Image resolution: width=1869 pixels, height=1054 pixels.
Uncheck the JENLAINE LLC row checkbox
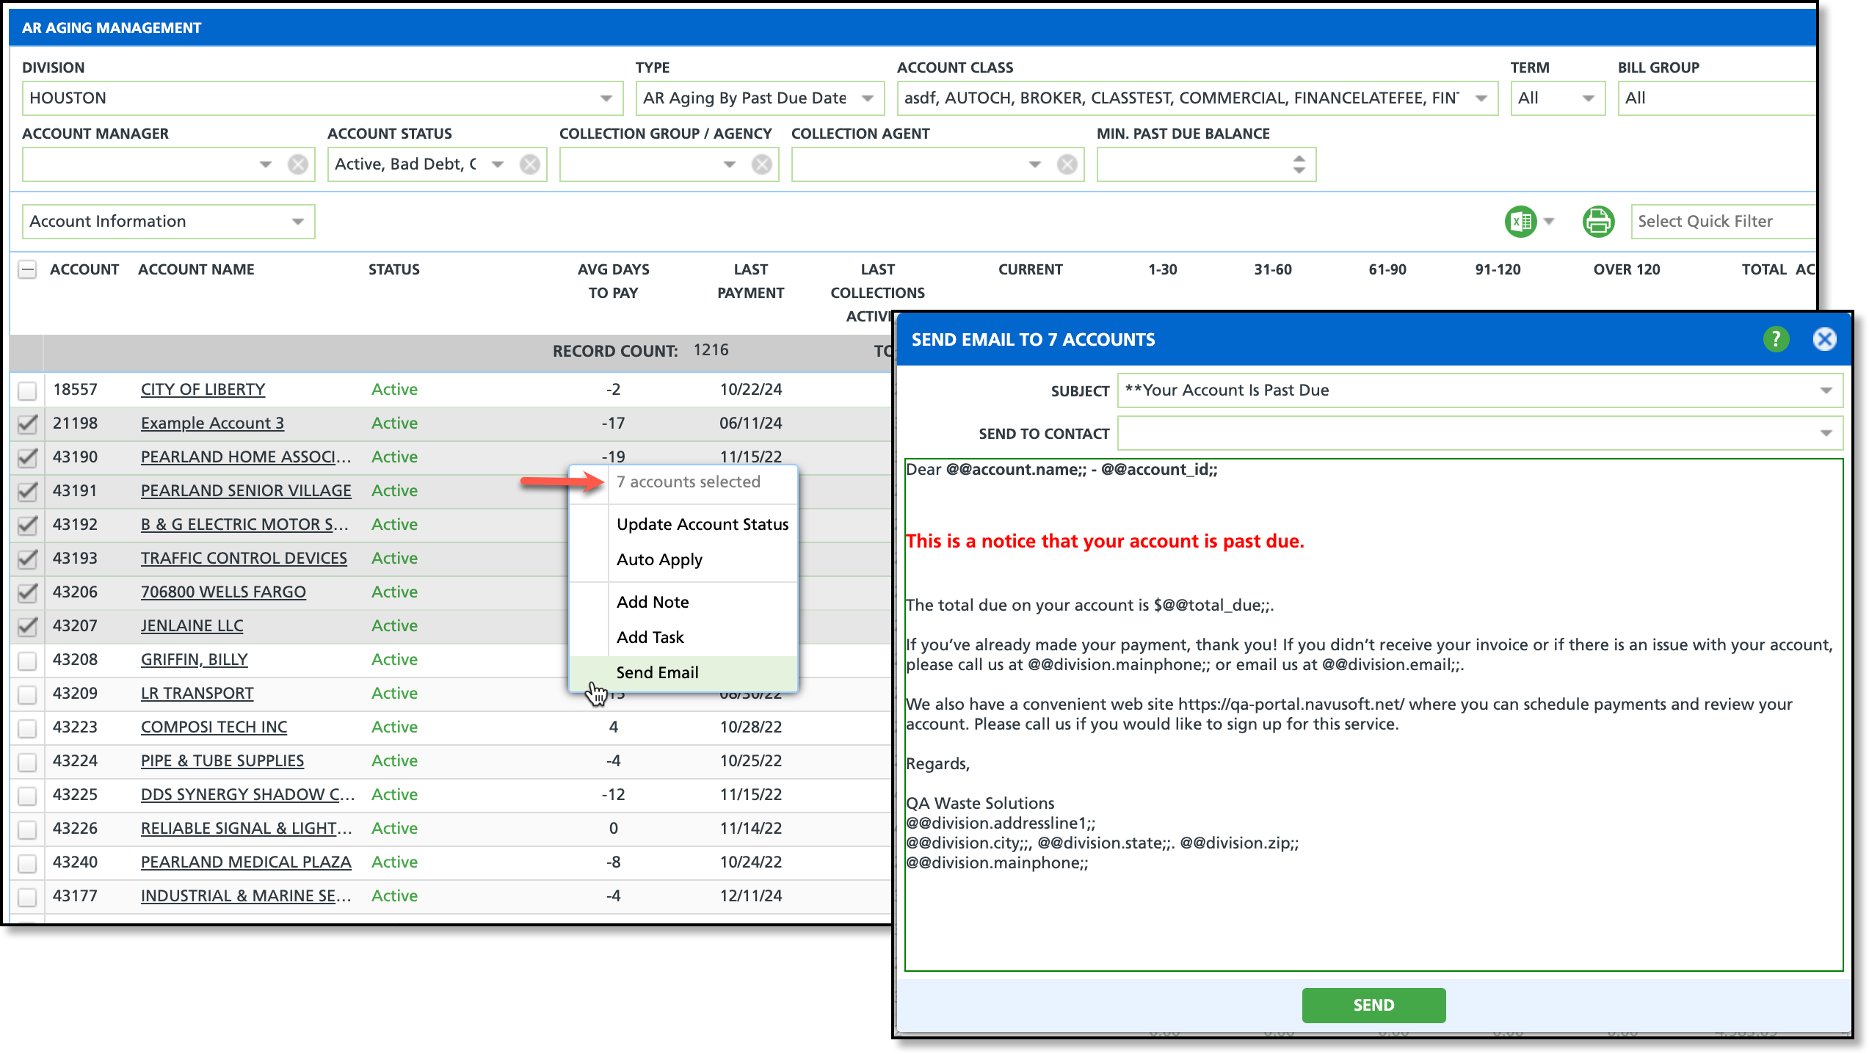click(x=27, y=626)
